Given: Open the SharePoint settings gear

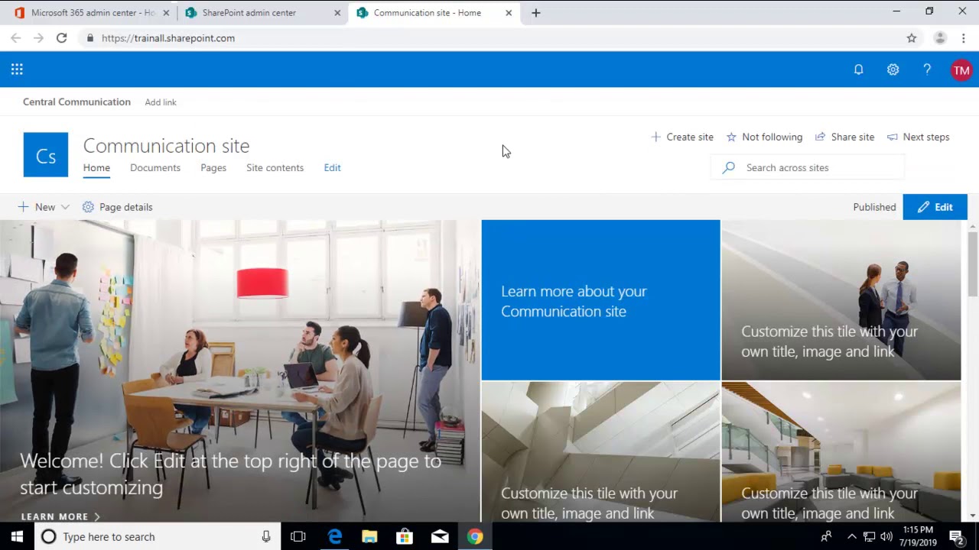Looking at the screenshot, I should (893, 70).
